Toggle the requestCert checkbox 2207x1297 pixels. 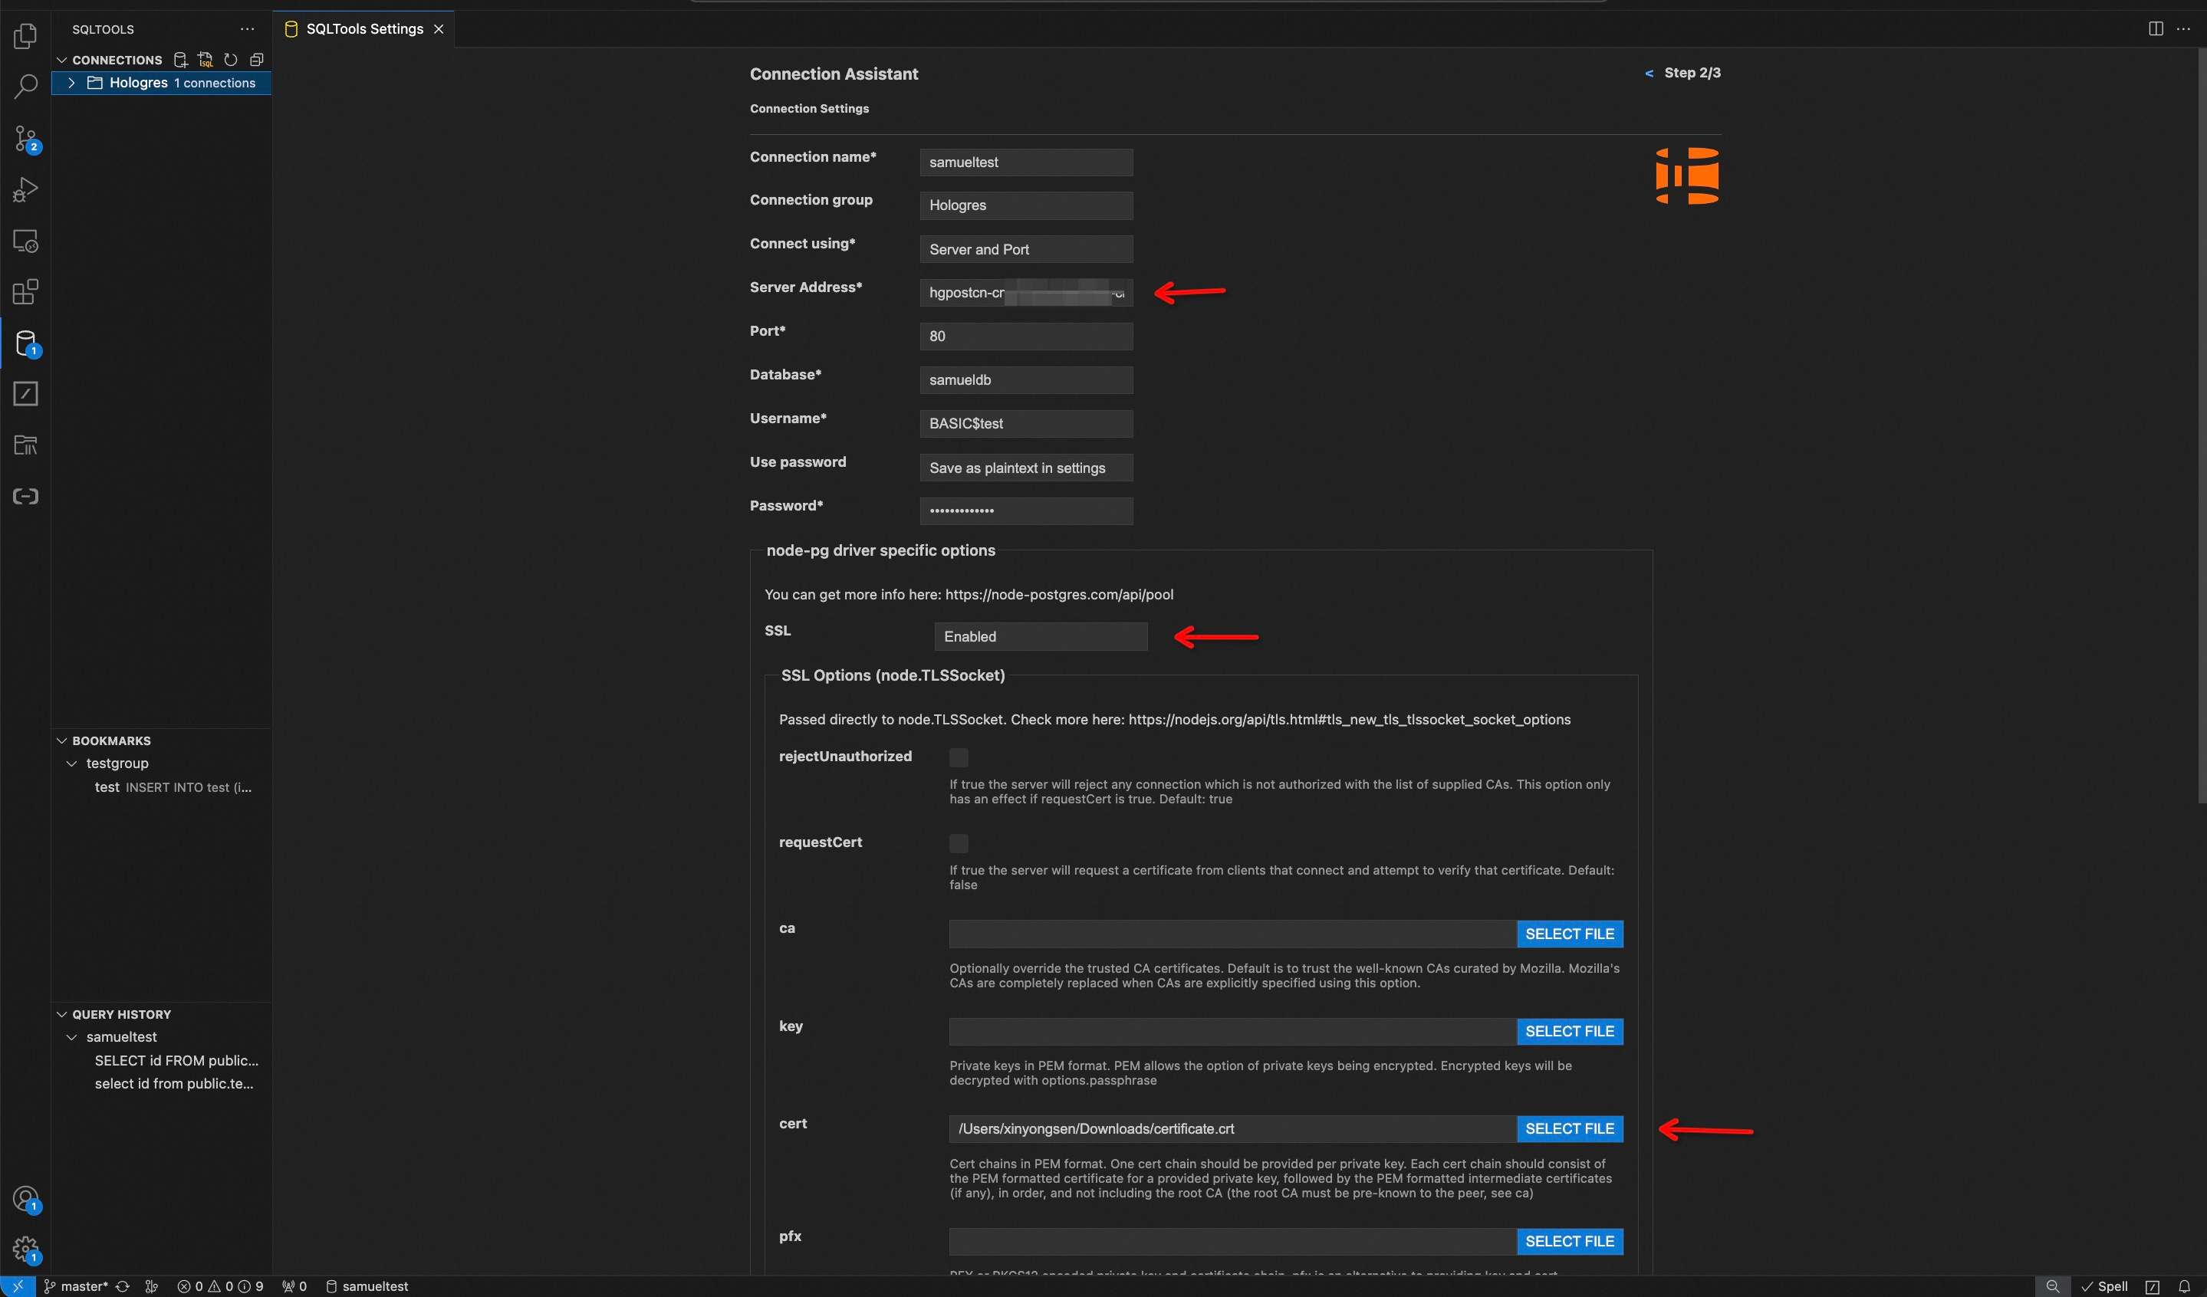coord(959,842)
